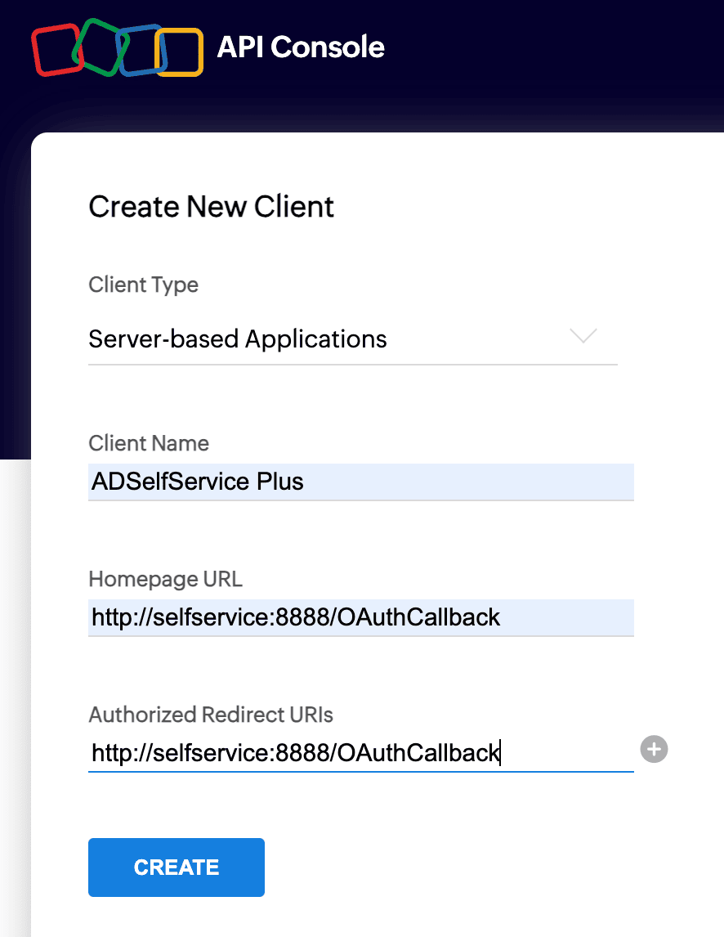Image resolution: width=724 pixels, height=937 pixels.
Task: Click the CREATE button
Action: [176, 867]
